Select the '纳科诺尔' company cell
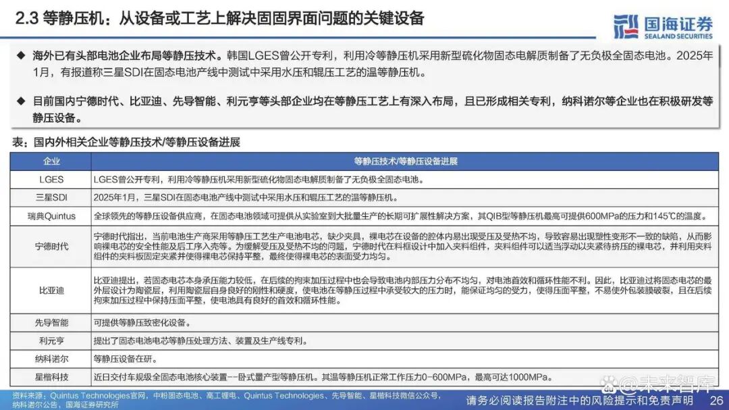This screenshot has height=410, width=729. click(51, 359)
